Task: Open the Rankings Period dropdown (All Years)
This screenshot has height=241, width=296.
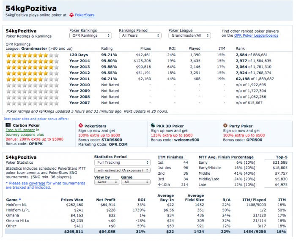Action: tap(140, 35)
